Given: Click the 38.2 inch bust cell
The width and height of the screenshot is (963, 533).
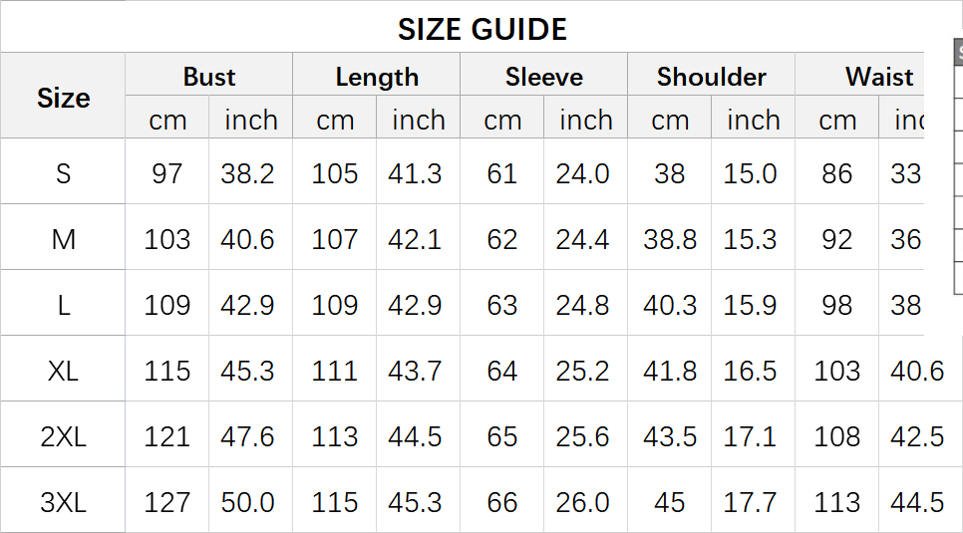Looking at the screenshot, I should coord(247,173).
